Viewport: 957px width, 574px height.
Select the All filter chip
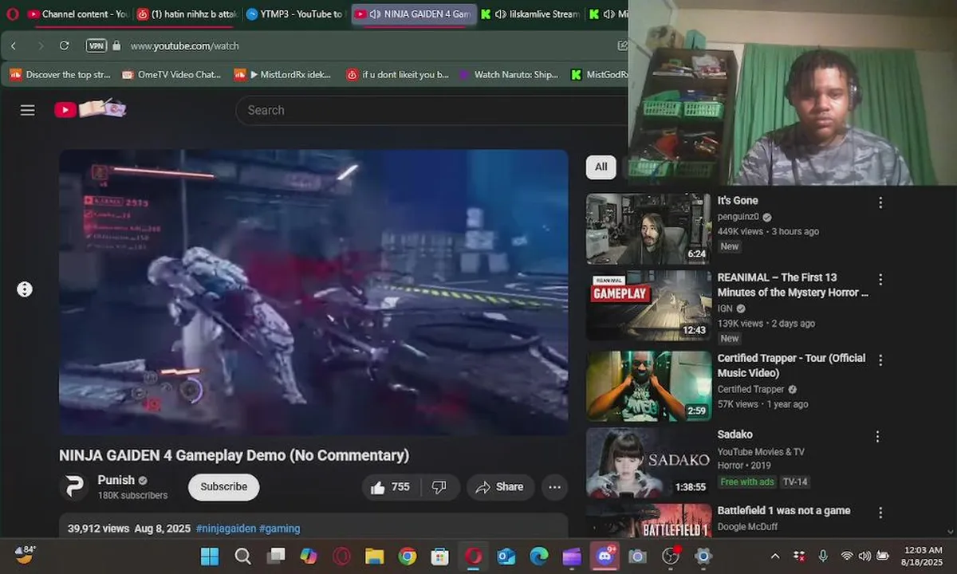pos(601,167)
